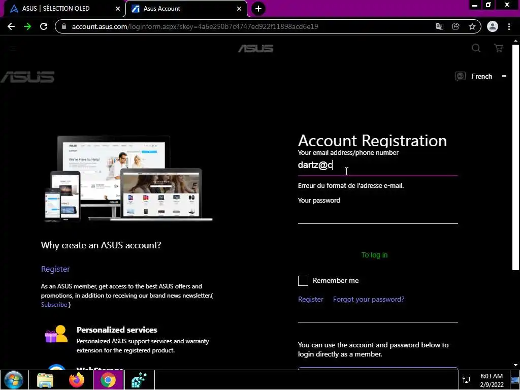Click Forgot your password link
Screen dimensions: 520x390
(x=369, y=299)
